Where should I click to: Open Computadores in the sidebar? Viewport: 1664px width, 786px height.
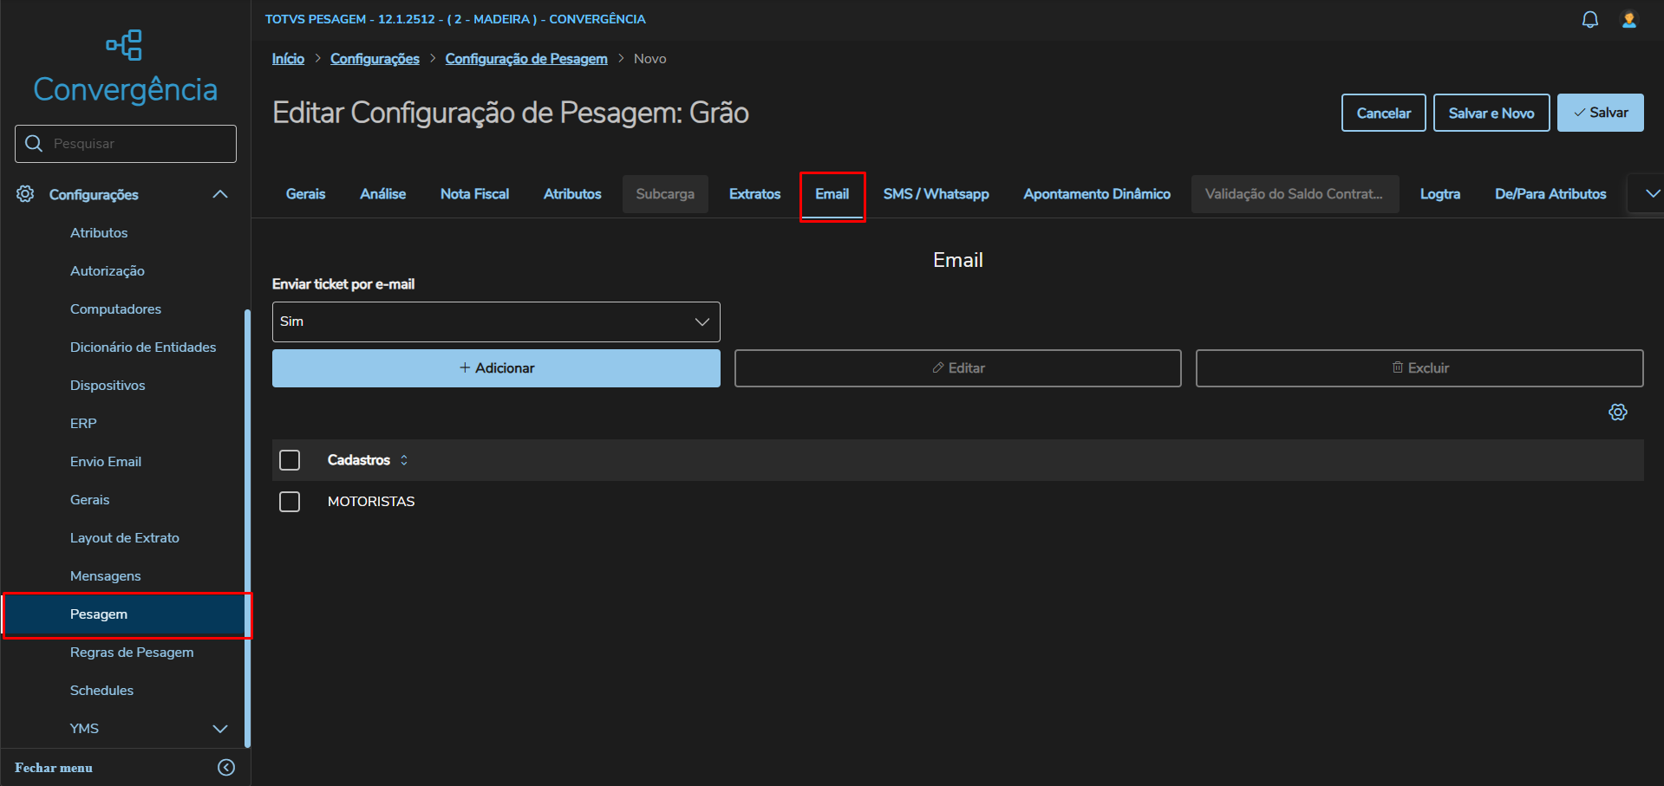point(115,309)
